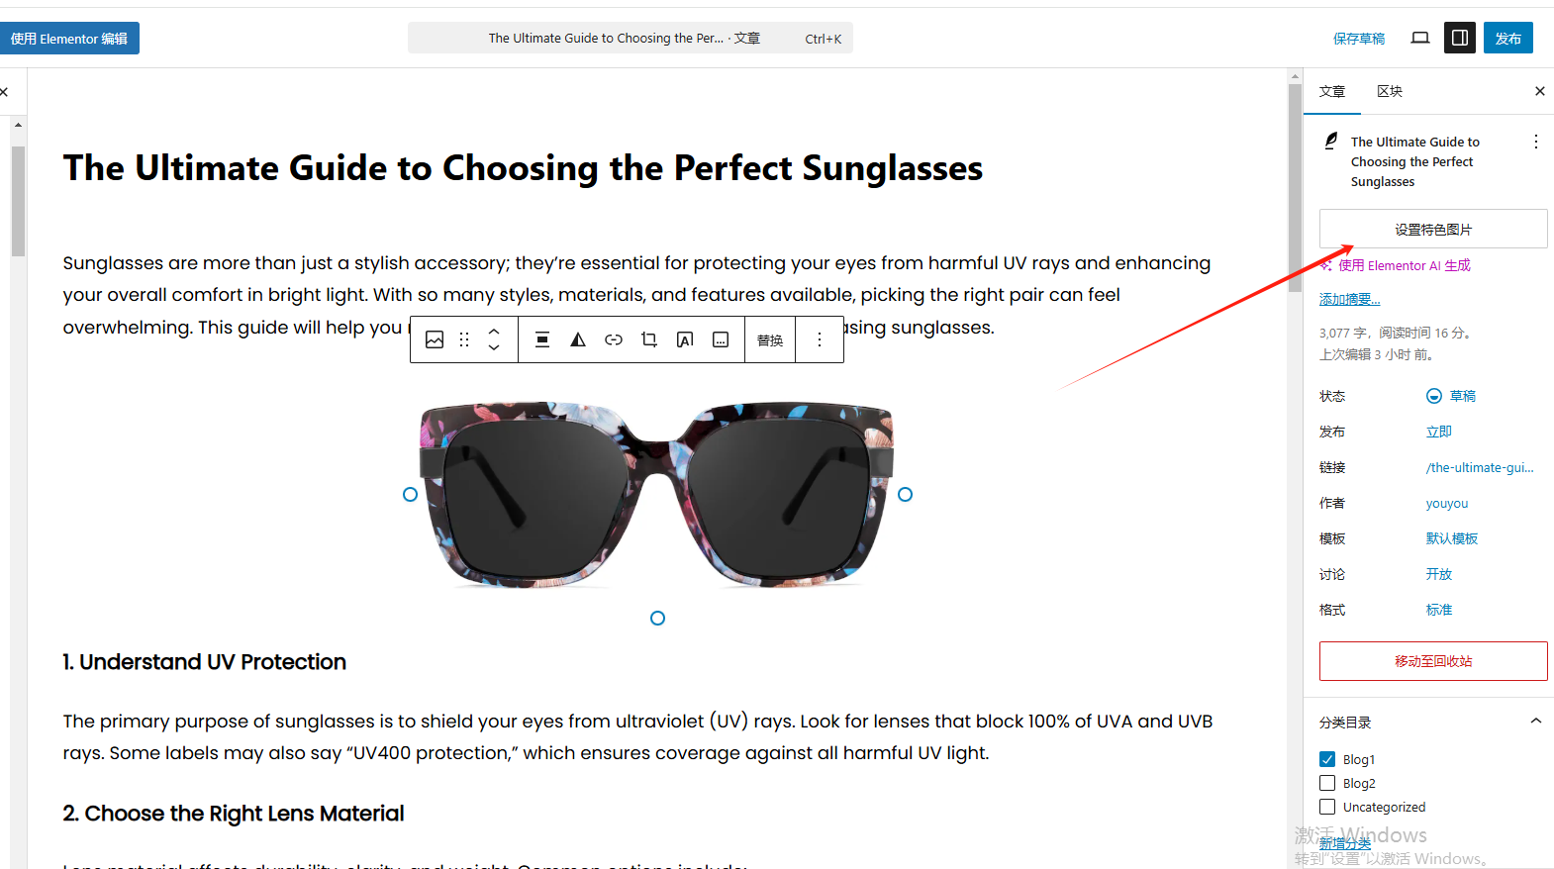Switch to the 区块 tab
This screenshot has height=869, width=1554.
1390,91
